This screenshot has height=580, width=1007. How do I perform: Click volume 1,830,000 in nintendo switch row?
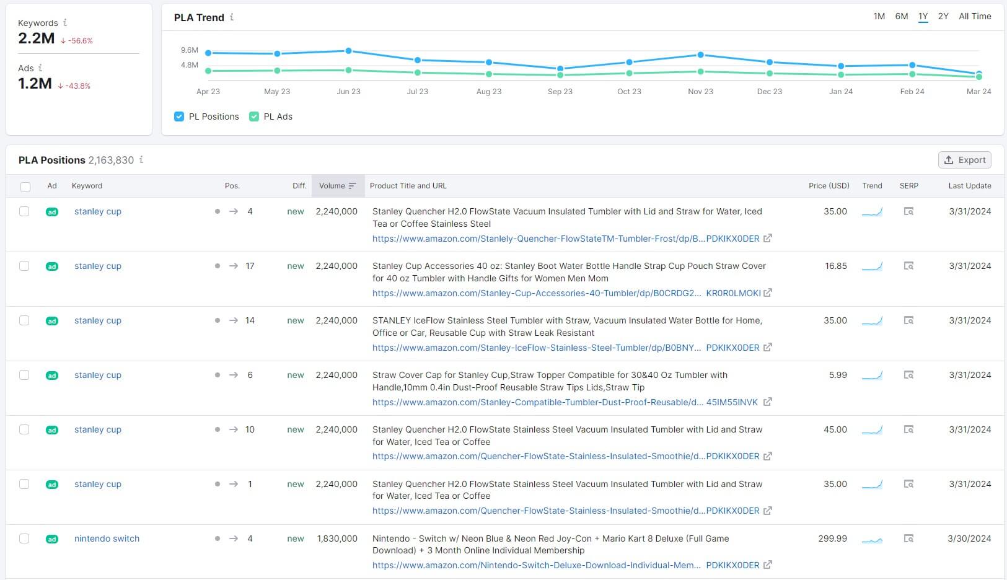coord(337,538)
